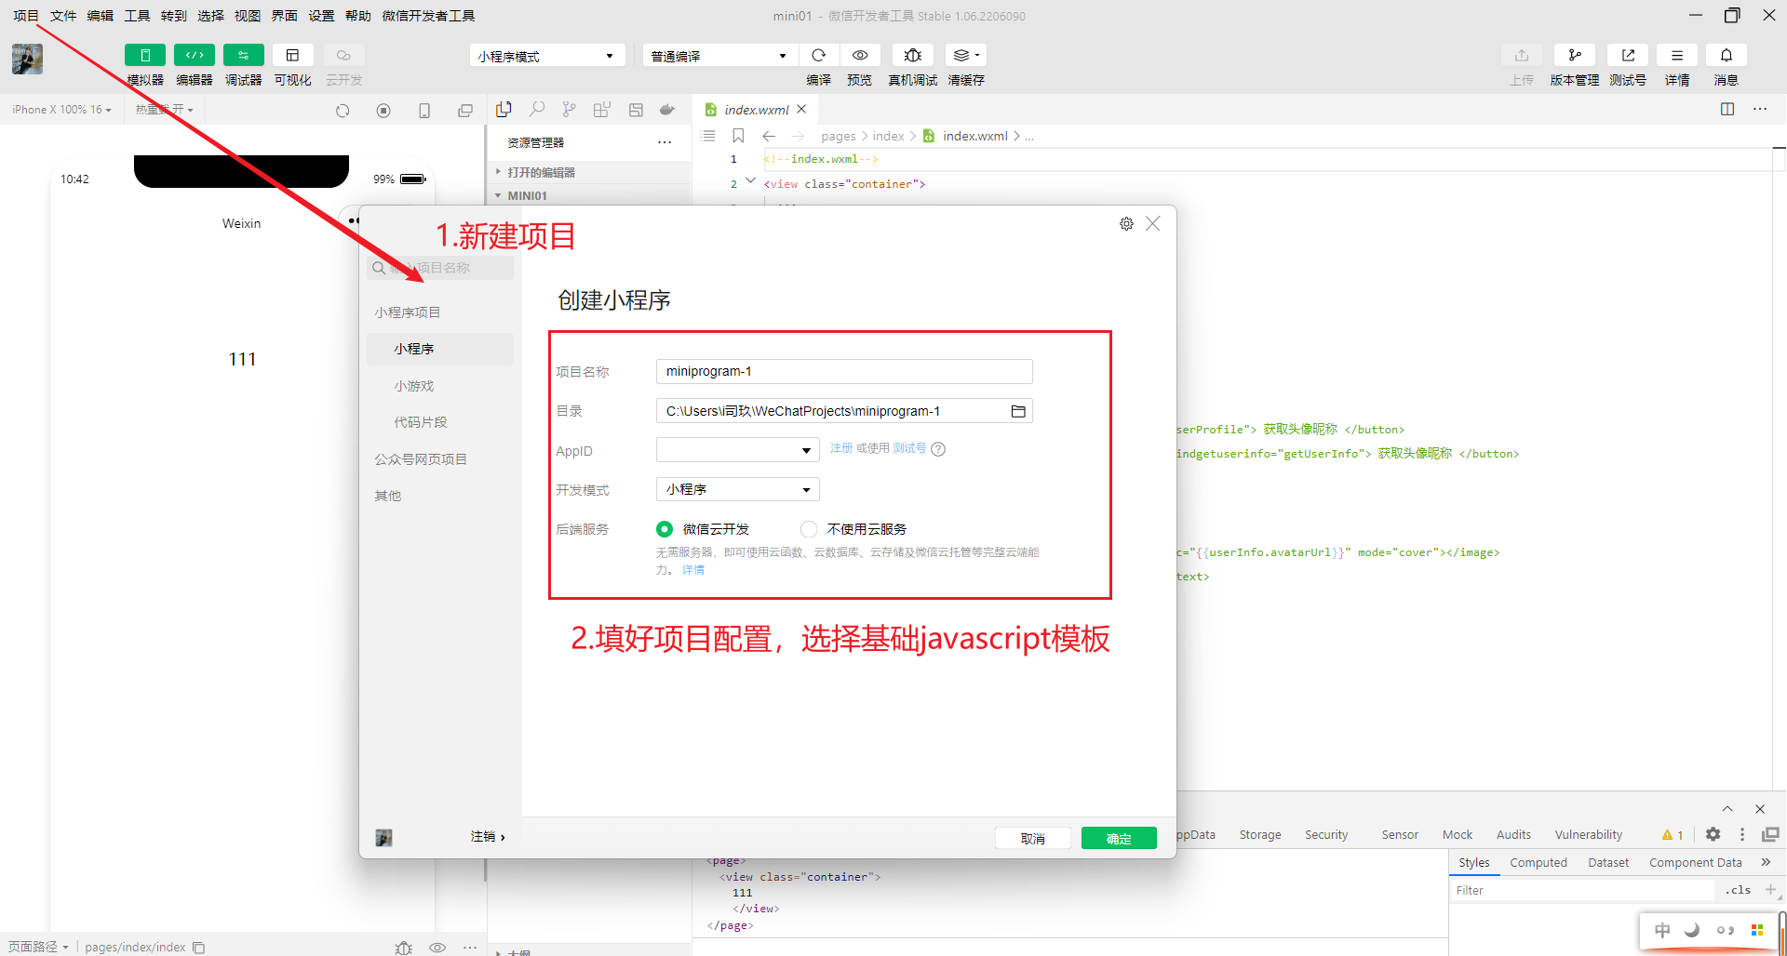
Task: Select the explorer files icon
Action: pos(504,110)
